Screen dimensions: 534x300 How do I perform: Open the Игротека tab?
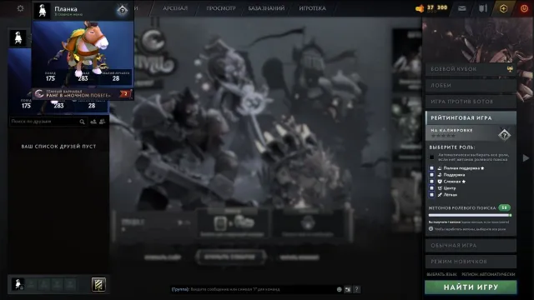[312, 8]
